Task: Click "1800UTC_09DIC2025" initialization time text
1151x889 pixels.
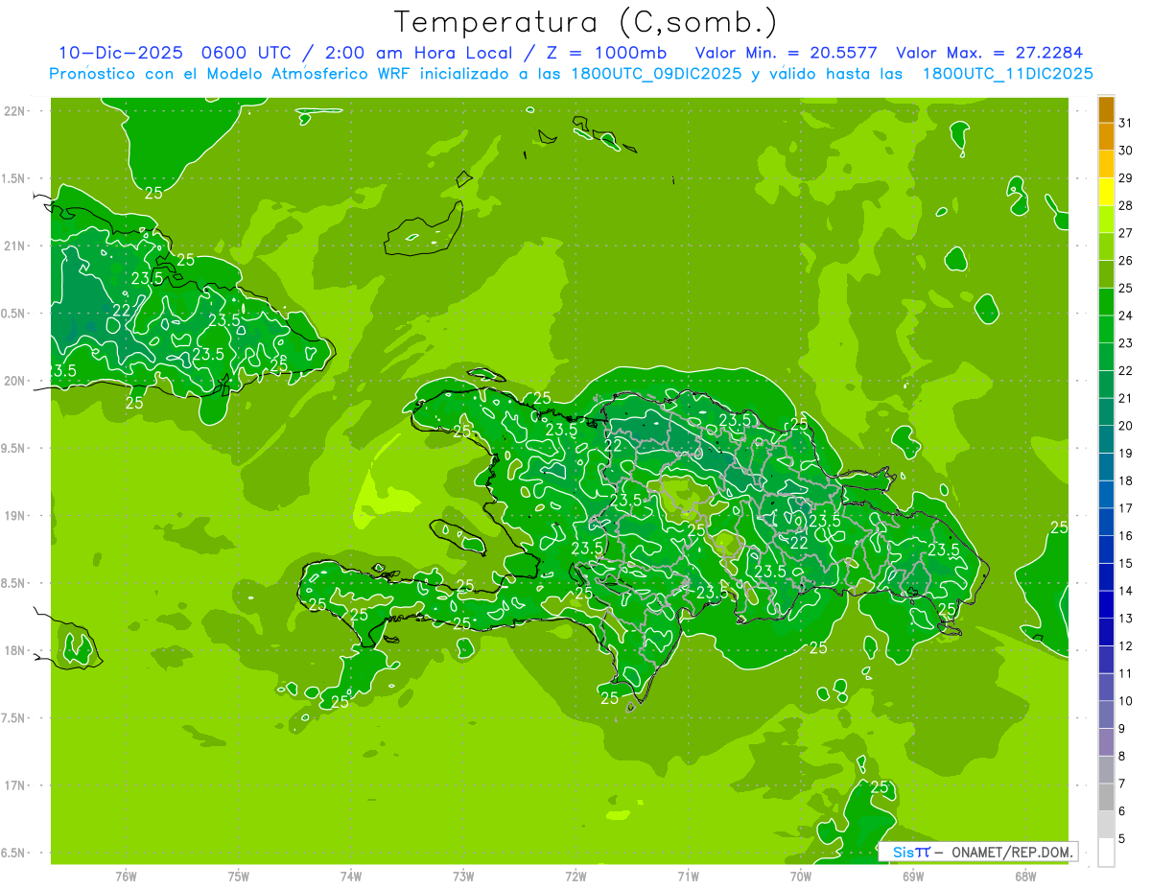Action: pyautogui.click(x=655, y=74)
